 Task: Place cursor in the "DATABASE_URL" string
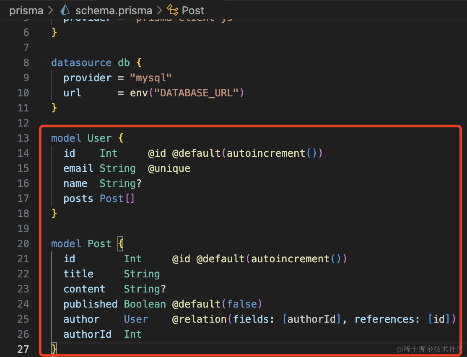coord(196,93)
